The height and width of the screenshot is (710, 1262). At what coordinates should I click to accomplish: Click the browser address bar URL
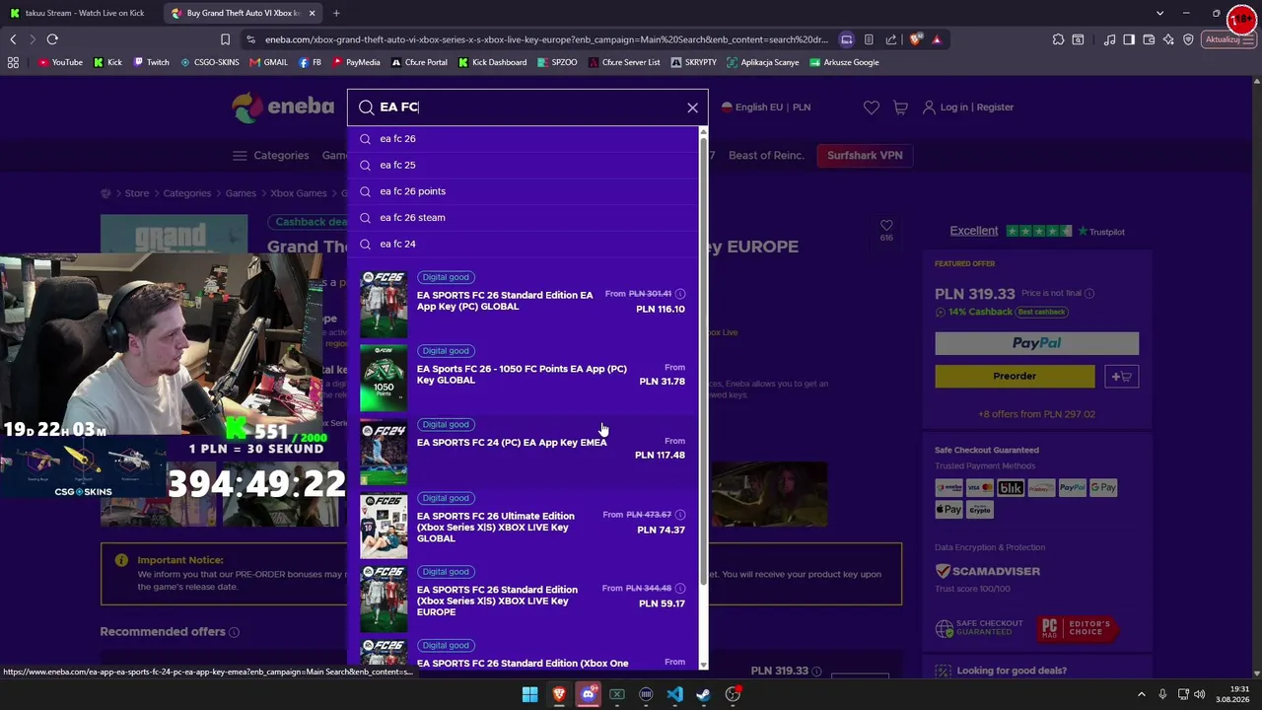tap(546, 39)
